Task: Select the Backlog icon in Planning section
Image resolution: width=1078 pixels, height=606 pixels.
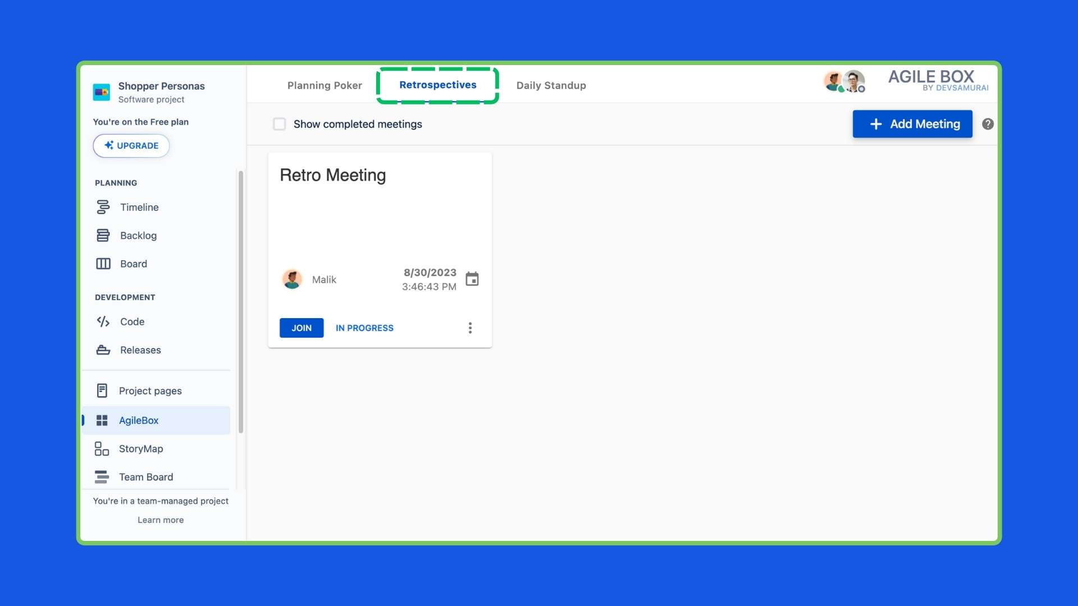Action: click(x=103, y=235)
